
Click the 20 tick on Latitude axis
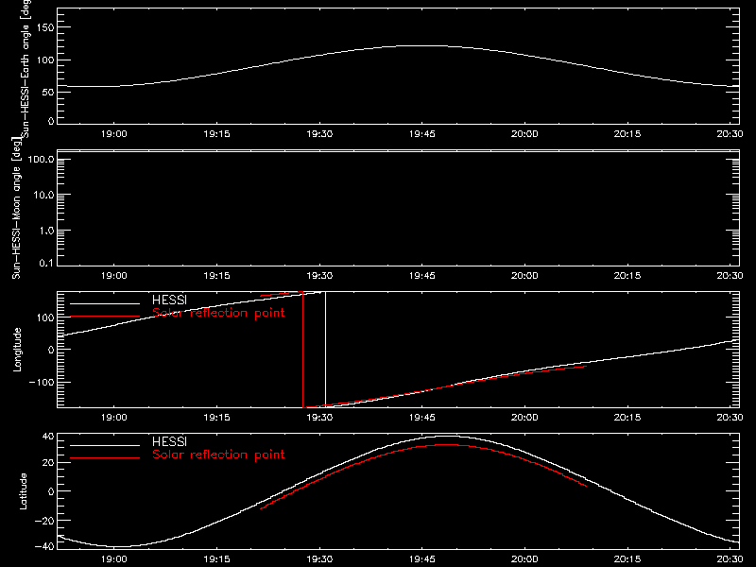click(x=48, y=463)
